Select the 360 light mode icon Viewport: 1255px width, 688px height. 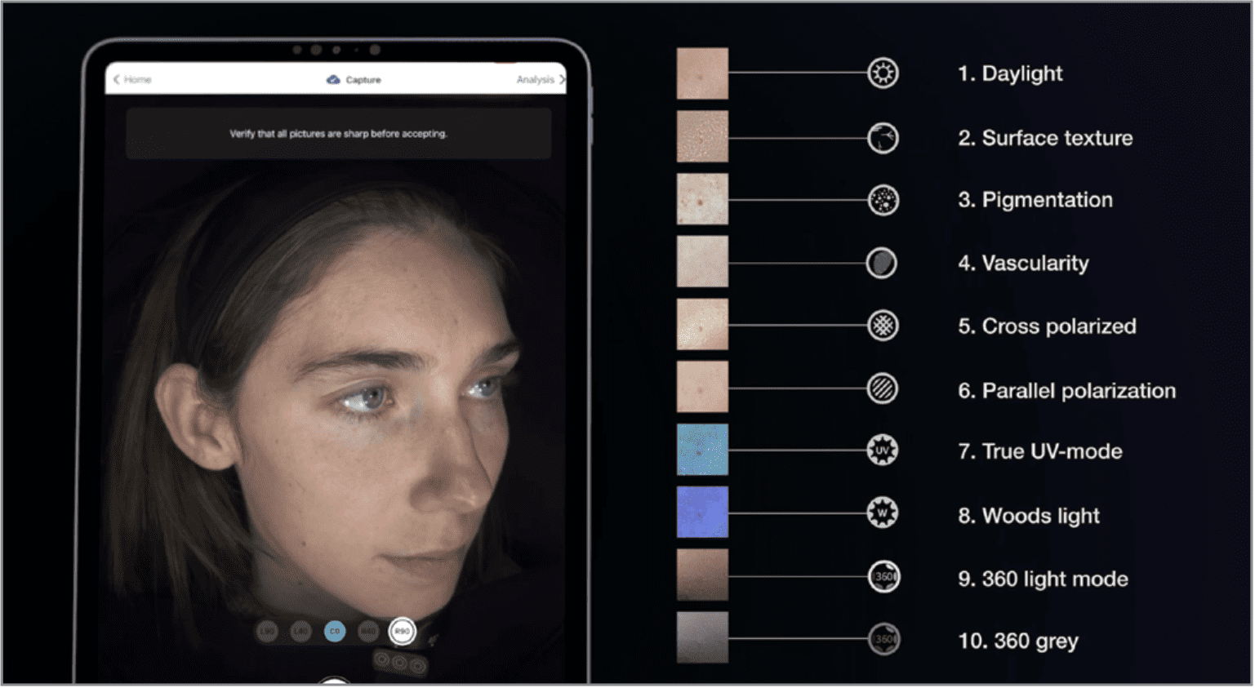pos(883,577)
